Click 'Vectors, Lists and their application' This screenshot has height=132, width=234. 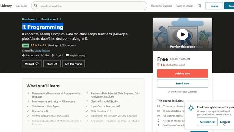coord(50,116)
